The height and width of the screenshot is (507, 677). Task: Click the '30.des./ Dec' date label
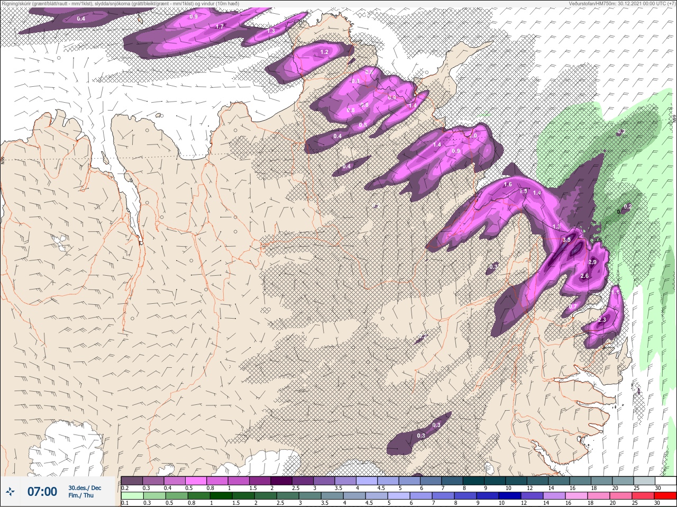[85, 488]
